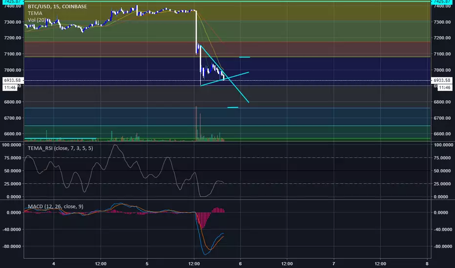This screenshot has width=455, height=268.
Task: Click date label 4 on time axis
Action: [x=54, y=264]
